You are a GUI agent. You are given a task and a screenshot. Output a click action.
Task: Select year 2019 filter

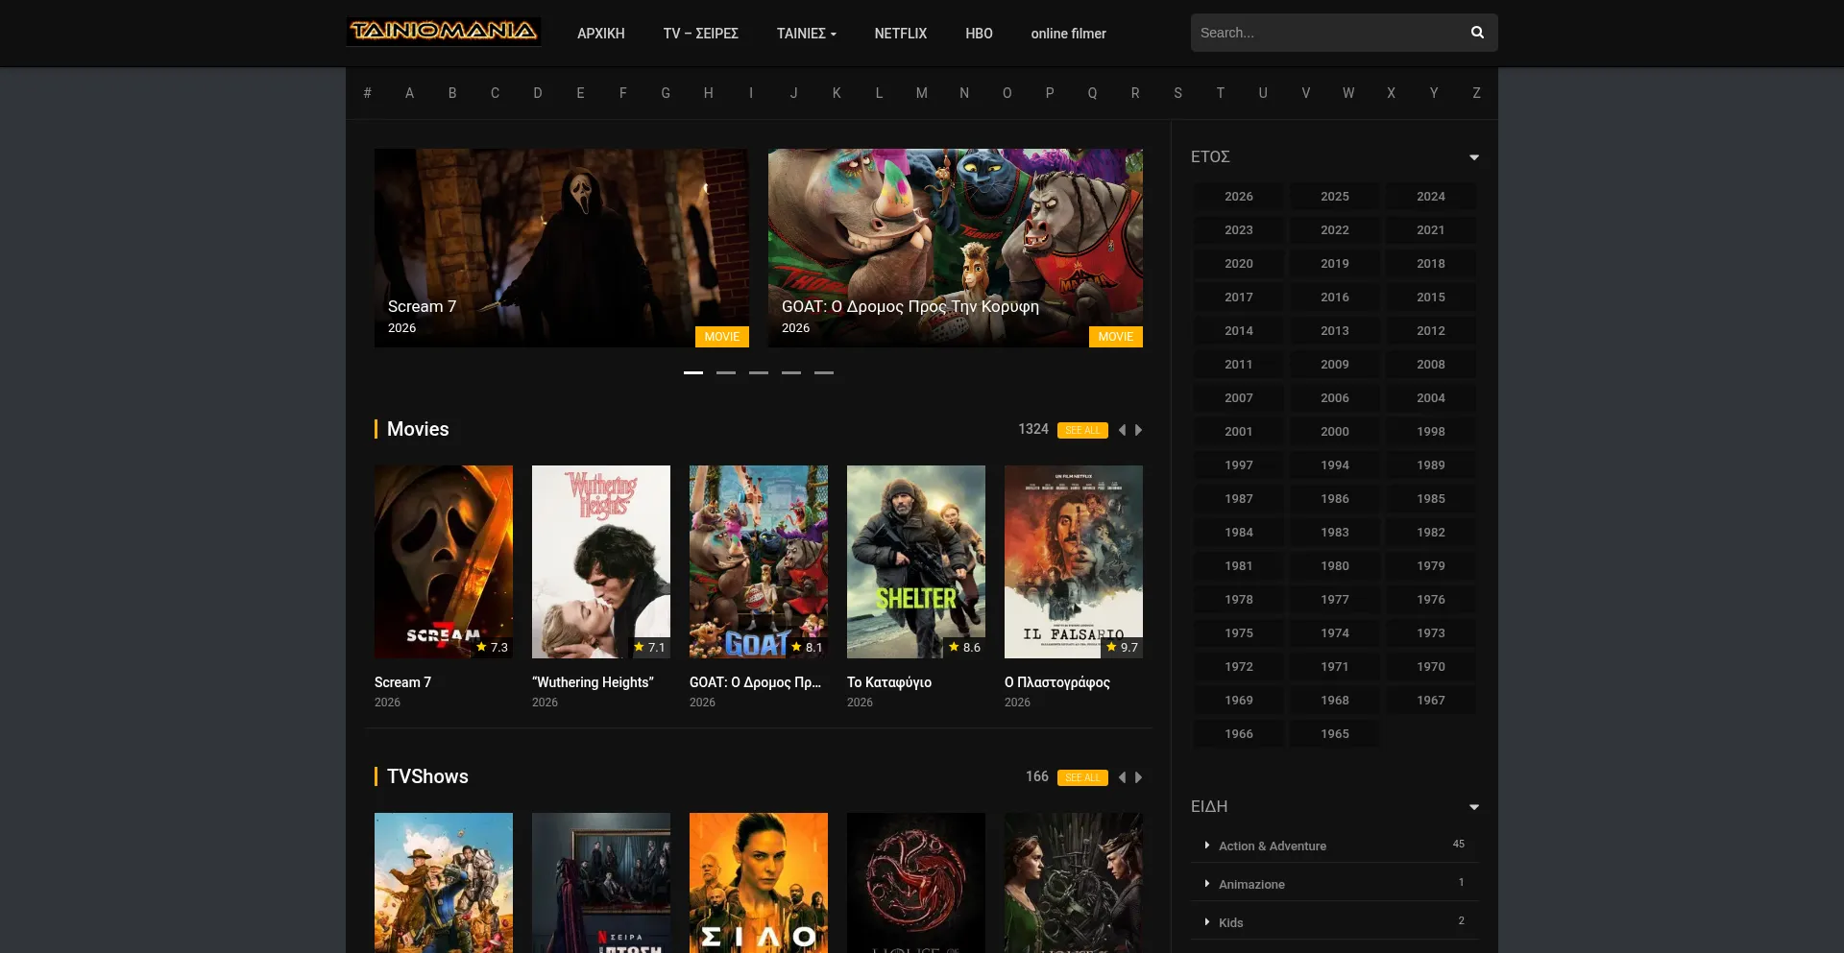point(1335,263)
